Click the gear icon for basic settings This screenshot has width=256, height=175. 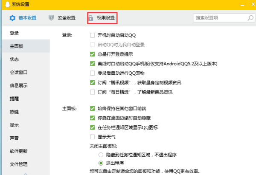point(12,18)
